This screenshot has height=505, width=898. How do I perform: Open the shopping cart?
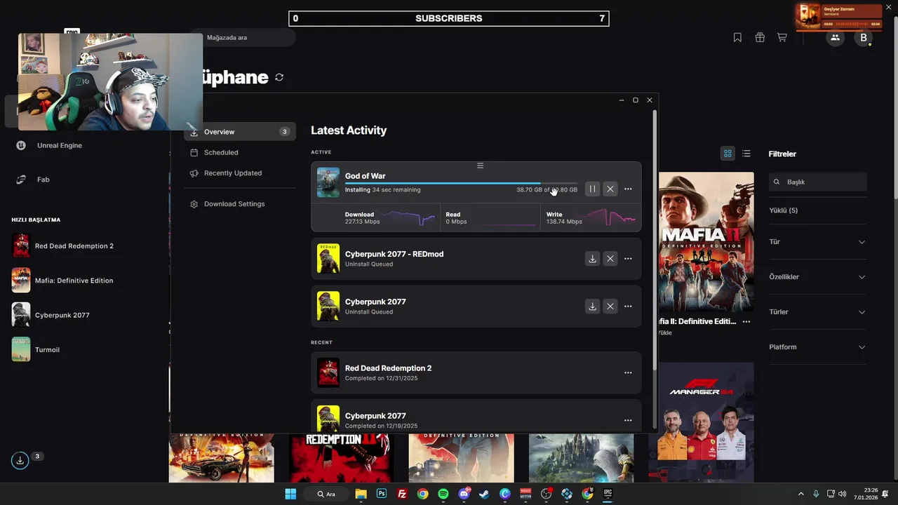[782, 38]
